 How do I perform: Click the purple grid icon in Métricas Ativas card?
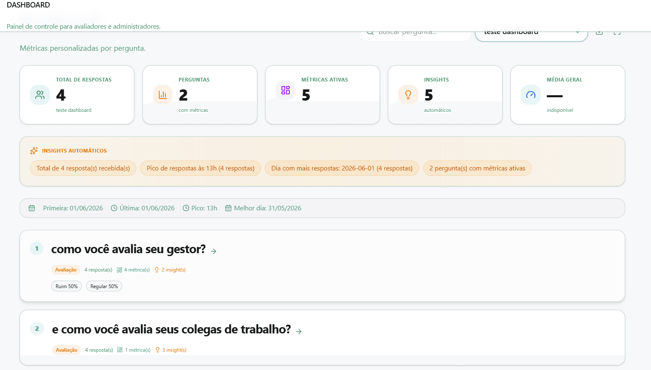286,90
